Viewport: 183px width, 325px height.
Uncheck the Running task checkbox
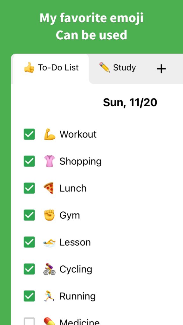pos(29,296)
